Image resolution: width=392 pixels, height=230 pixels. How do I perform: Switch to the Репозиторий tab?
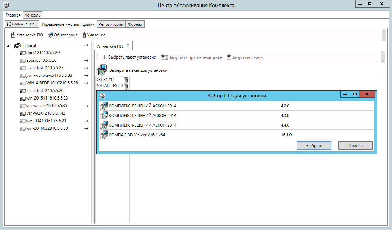111,24
